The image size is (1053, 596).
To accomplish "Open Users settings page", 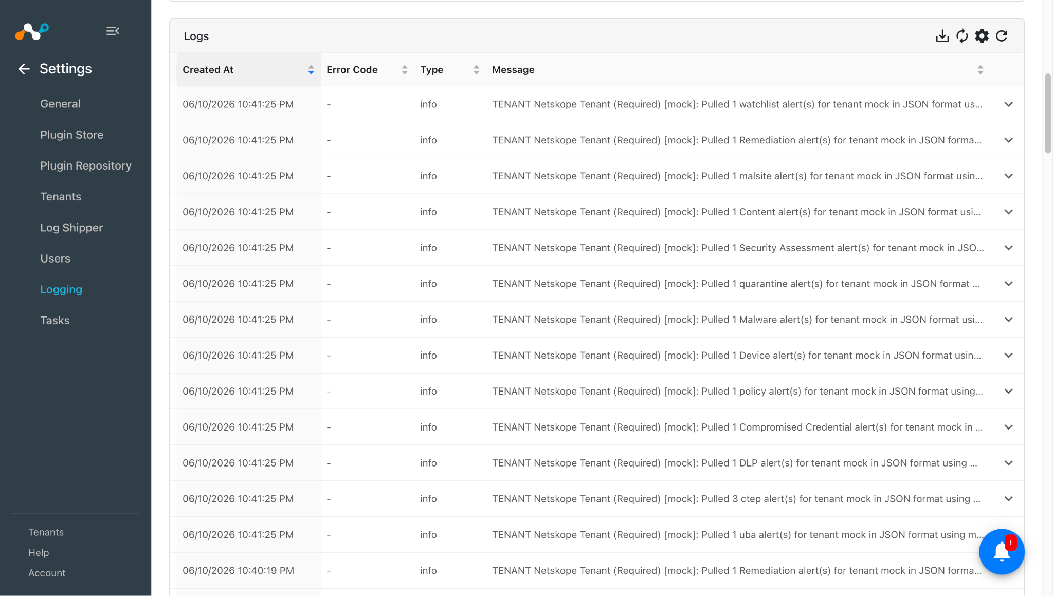I will coord(55,258).
